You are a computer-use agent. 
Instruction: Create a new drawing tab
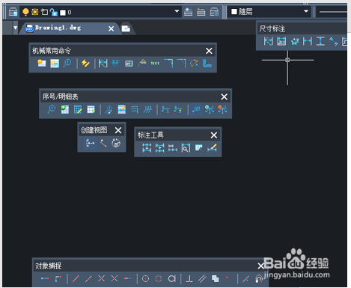point(126,28)
